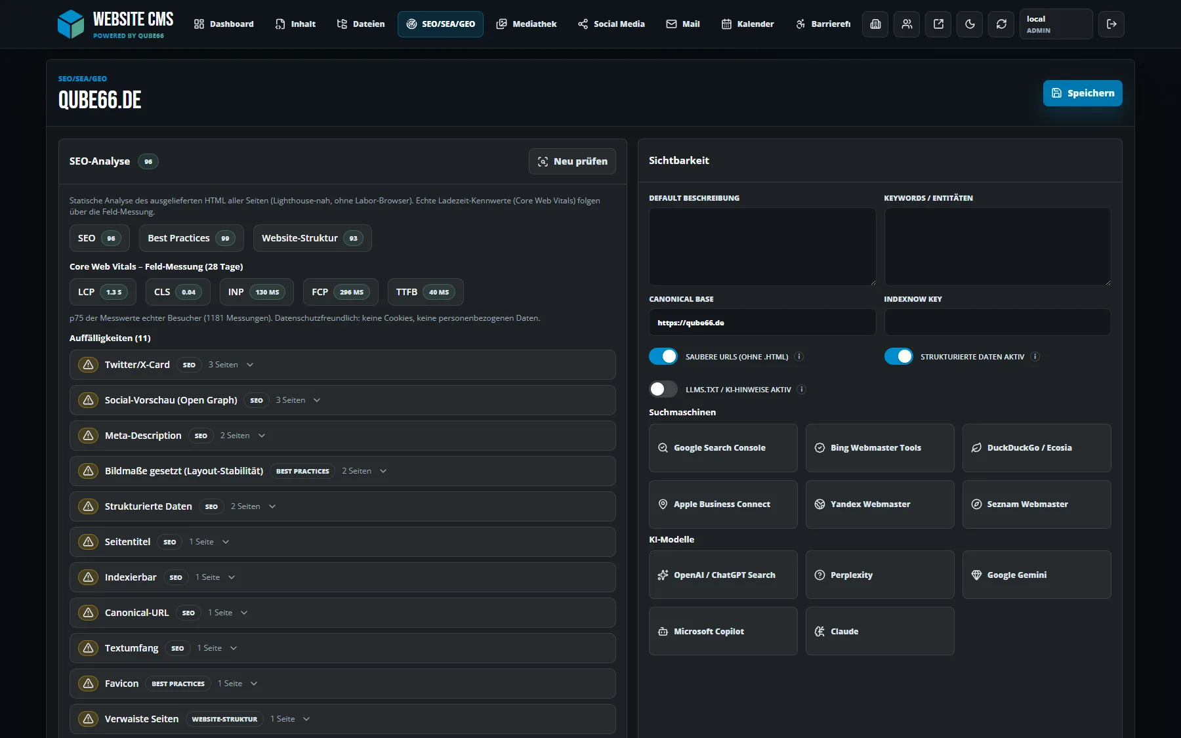
Task: Open the hotel building icon in header
Action: [875, 24]
